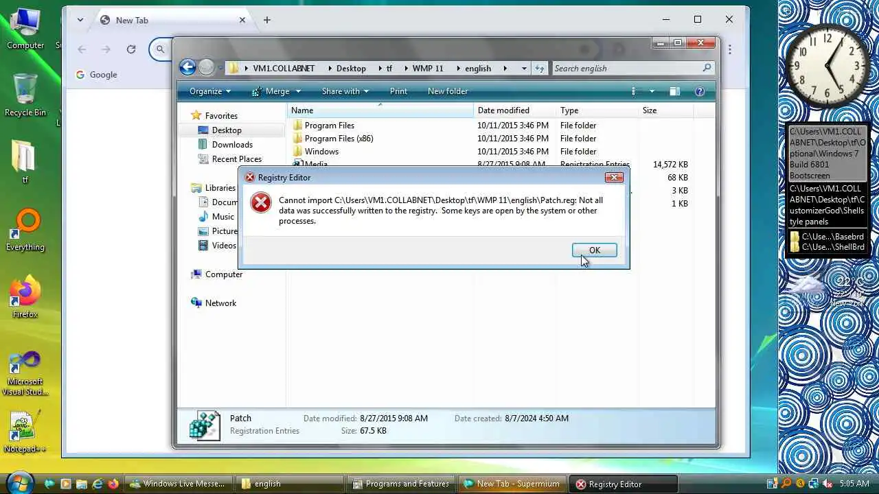The width and height of the screenshot is (879, 494).
Task: Select Music under Libraries
Action: pos(222,217)
